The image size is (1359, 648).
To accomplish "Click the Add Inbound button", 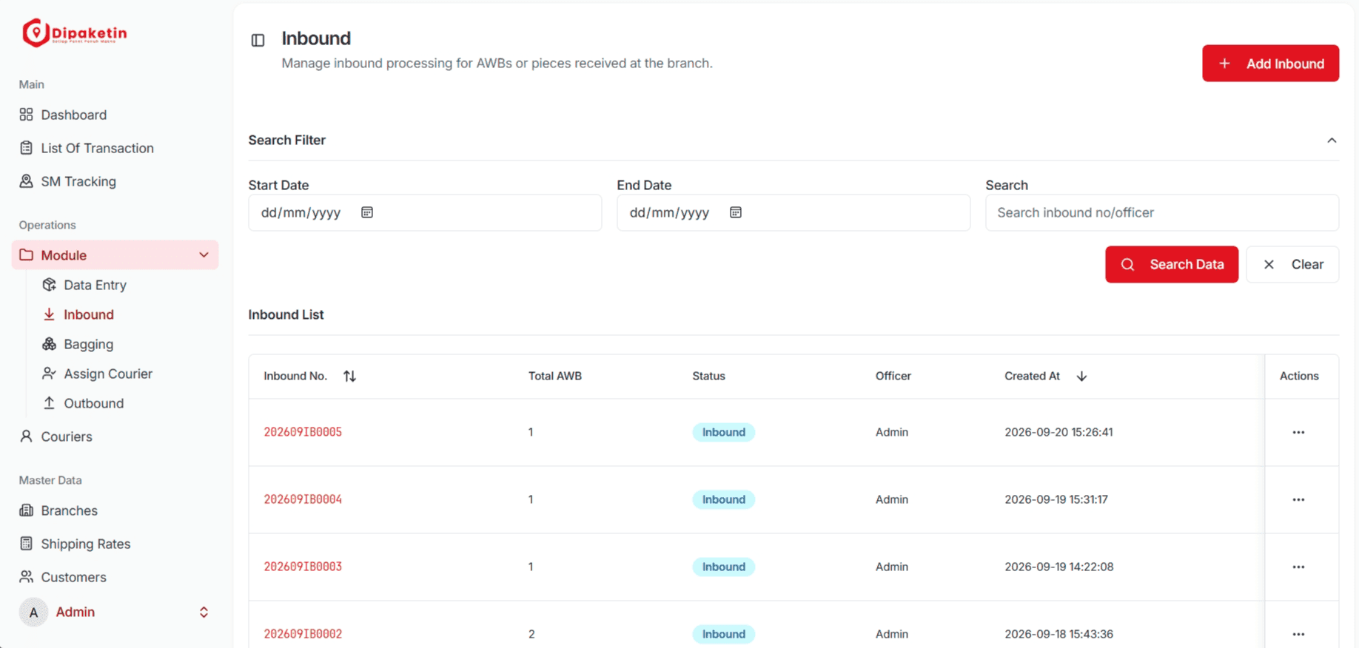I will [1270, 64].
